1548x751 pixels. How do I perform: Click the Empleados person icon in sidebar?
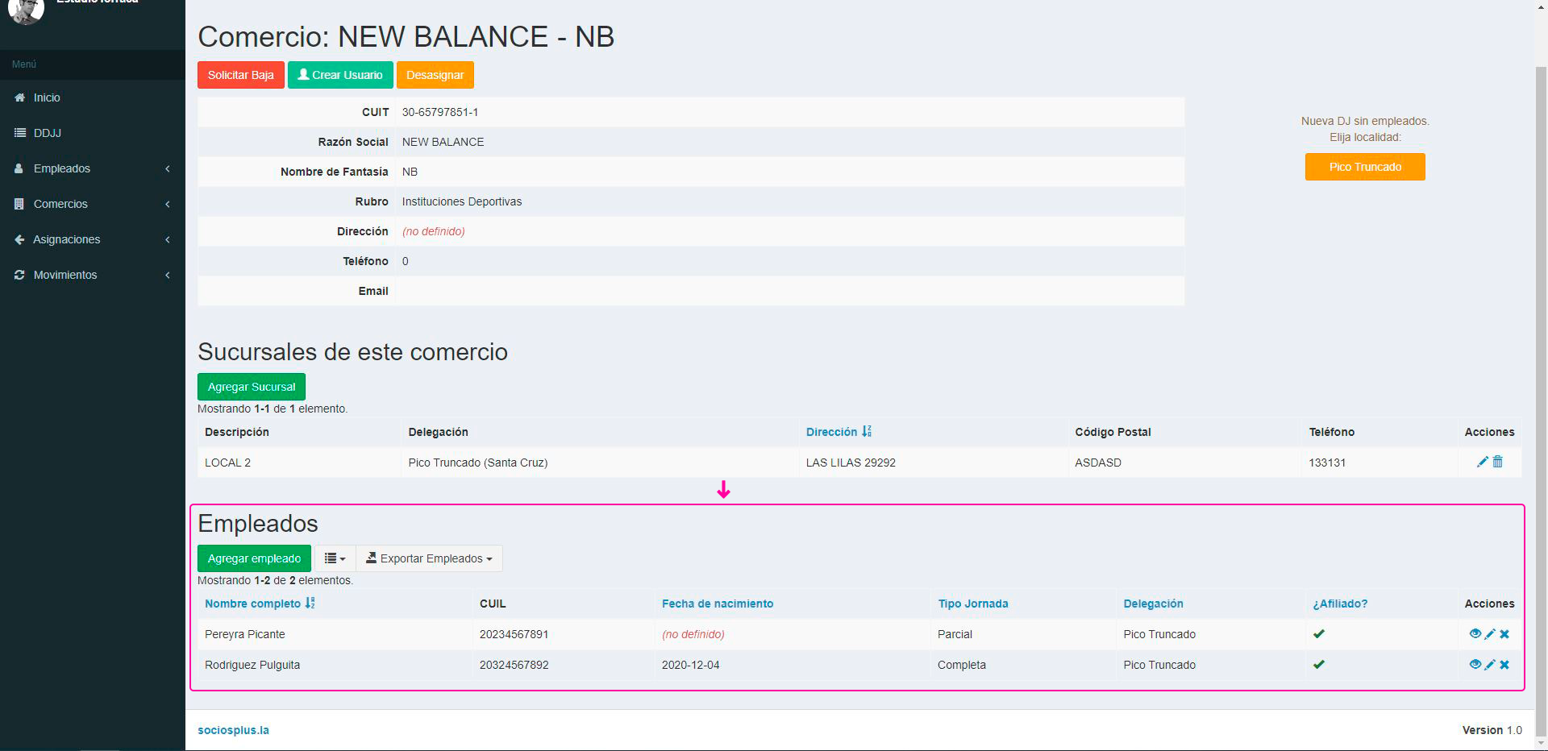coord(19,168)
